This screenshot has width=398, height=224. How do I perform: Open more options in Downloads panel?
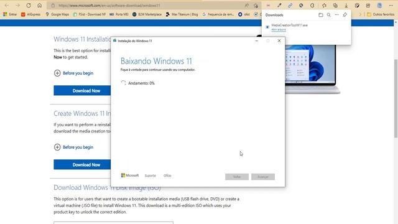336,15
